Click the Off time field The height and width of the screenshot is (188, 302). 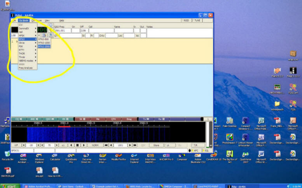click(84, 31)
